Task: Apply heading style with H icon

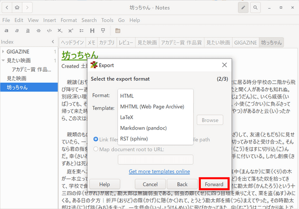Action: (92, 31)
